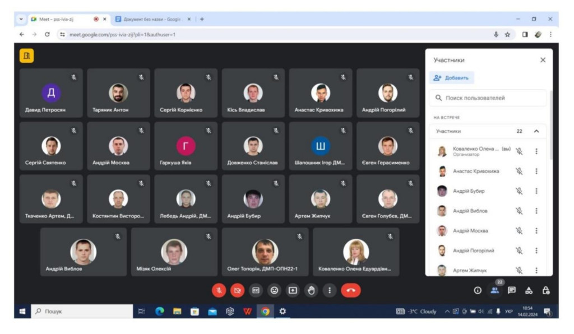Screen dimensions: 574x334
Task: Collapse the Участники list with chevron
Action: point(536,131)
